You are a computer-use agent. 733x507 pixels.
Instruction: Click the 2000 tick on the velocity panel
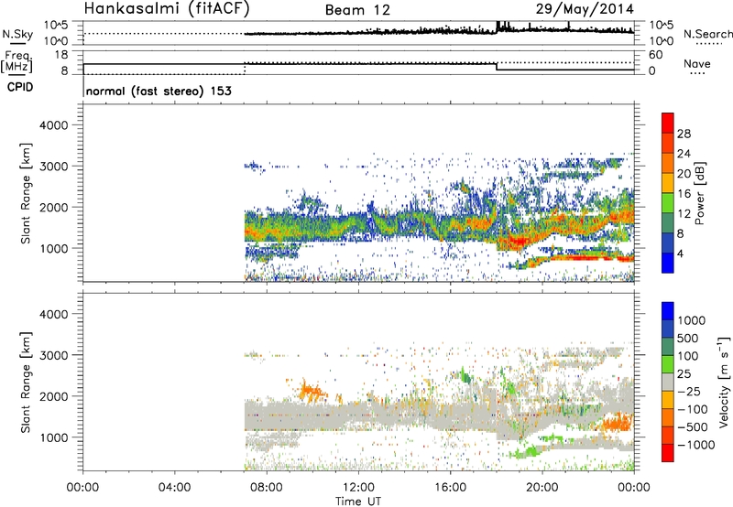[53, 396]
